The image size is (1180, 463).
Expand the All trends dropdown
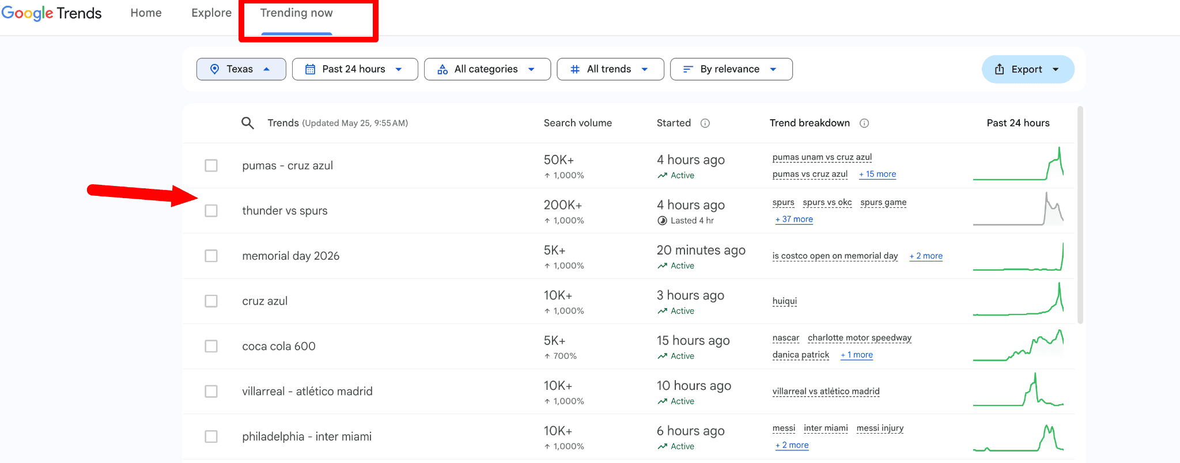[x=610, y=69]
